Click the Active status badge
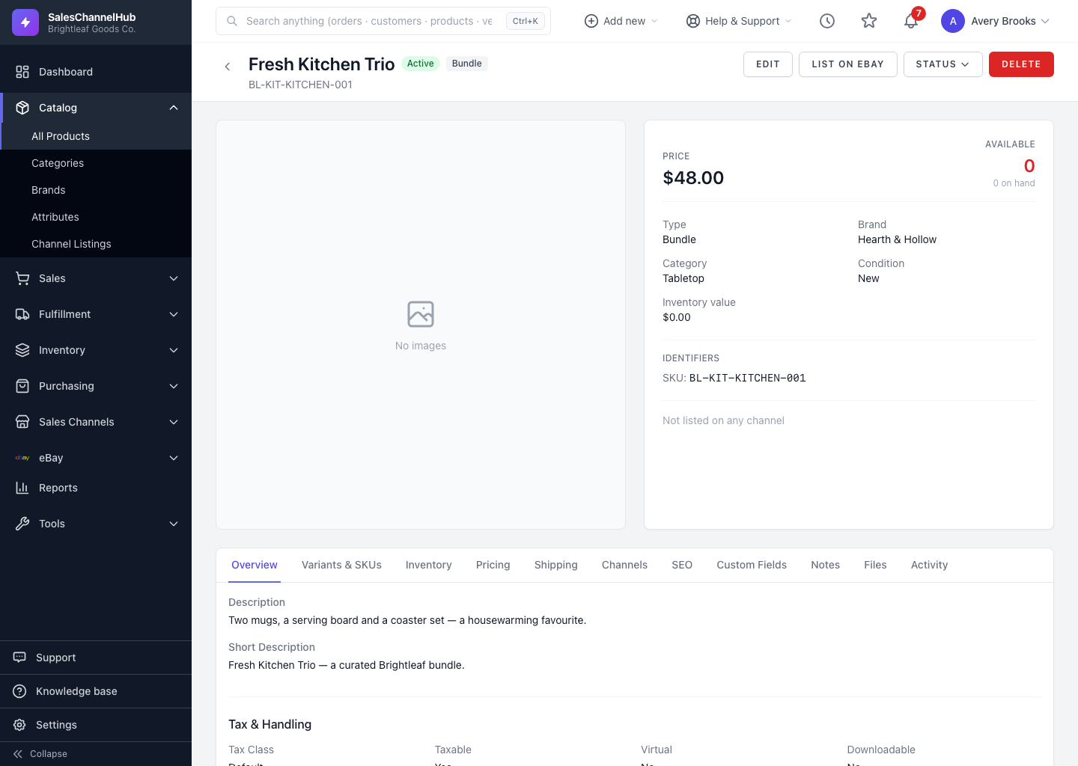Image resolution: width=1078 pixels, height=766 pixels. [421, 64]
